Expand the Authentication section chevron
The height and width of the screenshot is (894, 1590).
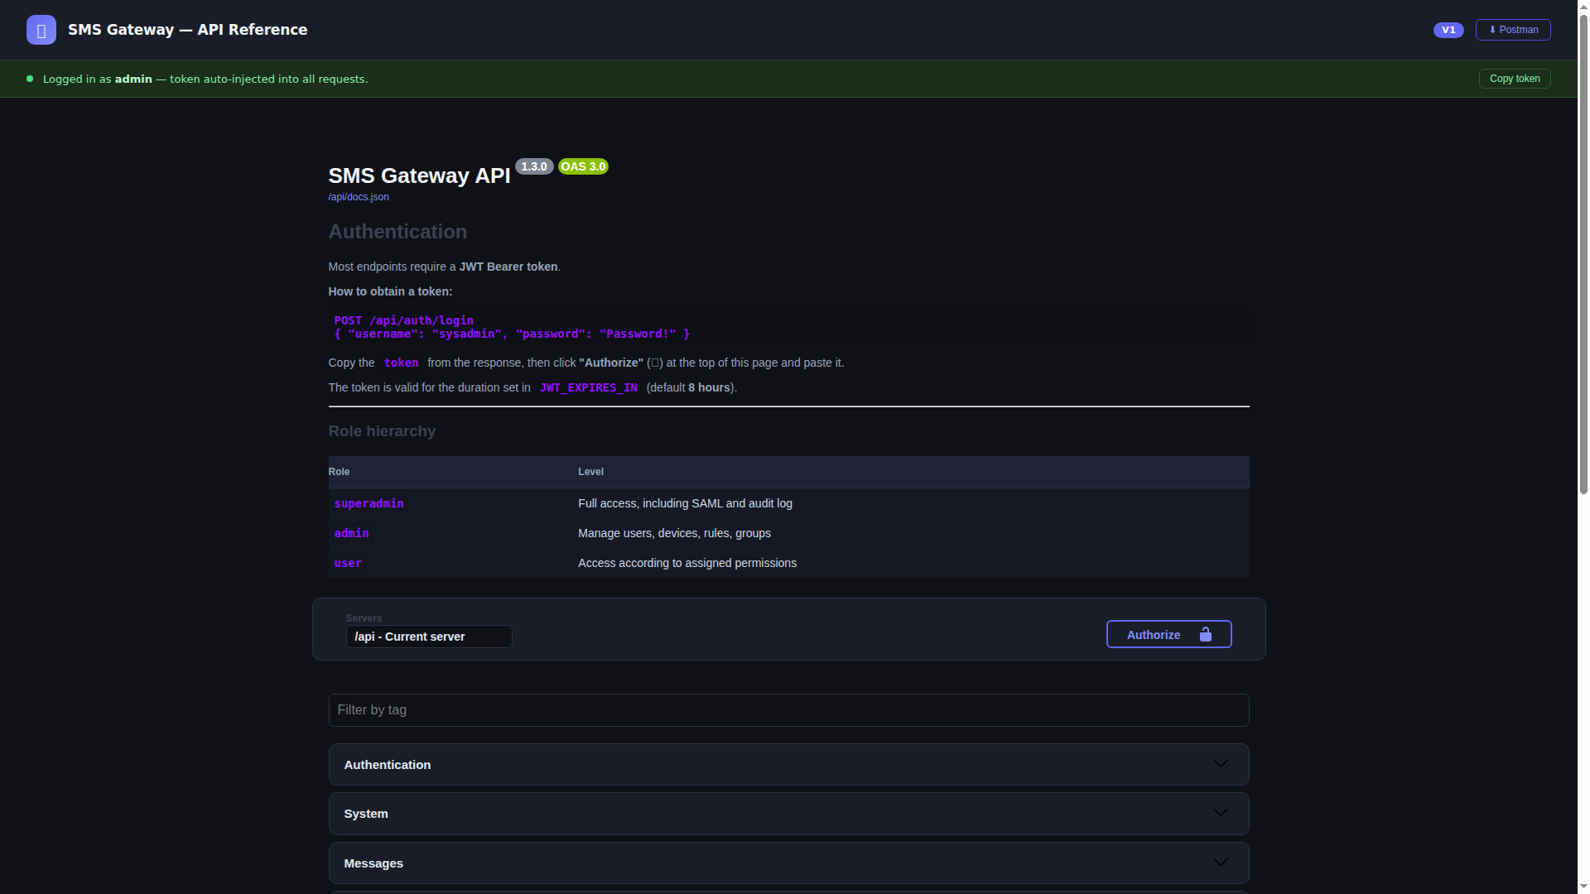1220,764
